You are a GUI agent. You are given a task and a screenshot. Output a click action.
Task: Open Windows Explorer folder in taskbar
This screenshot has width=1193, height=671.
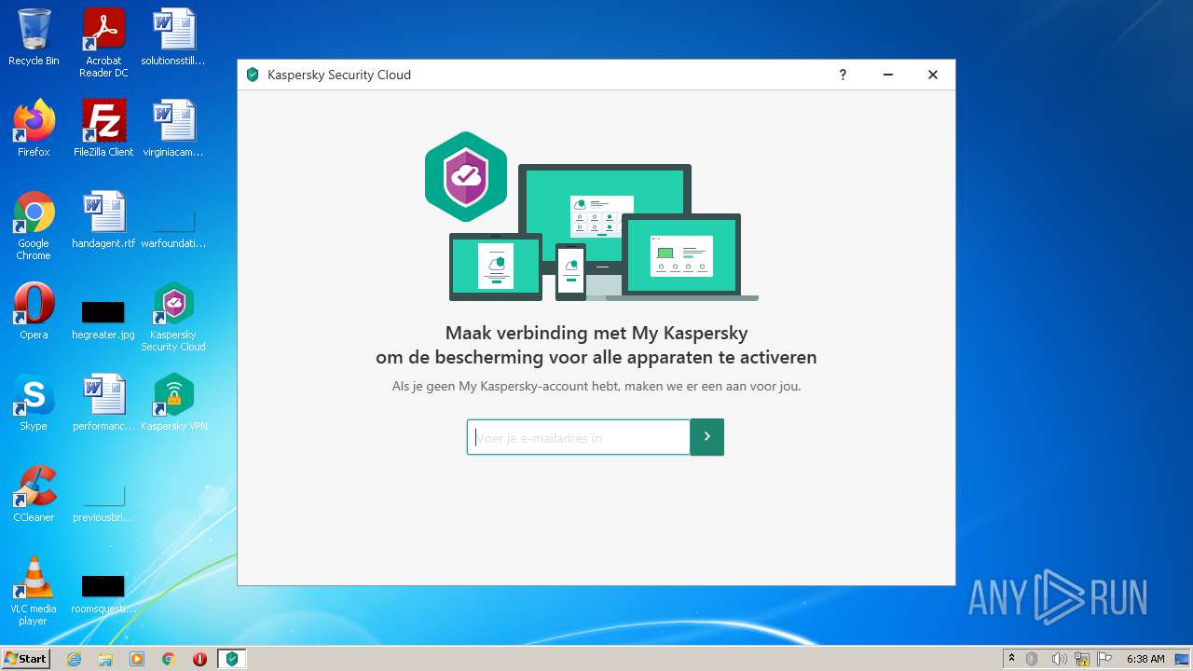105,659
